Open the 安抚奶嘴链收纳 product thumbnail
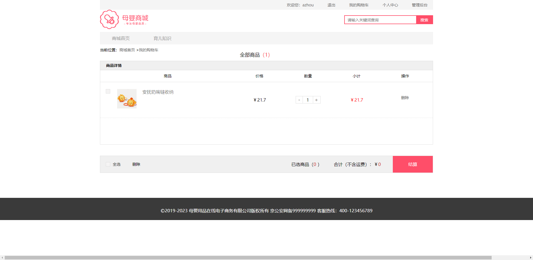Image resolution: width=533 pixels, height=260 pixels. pos(127,99)
